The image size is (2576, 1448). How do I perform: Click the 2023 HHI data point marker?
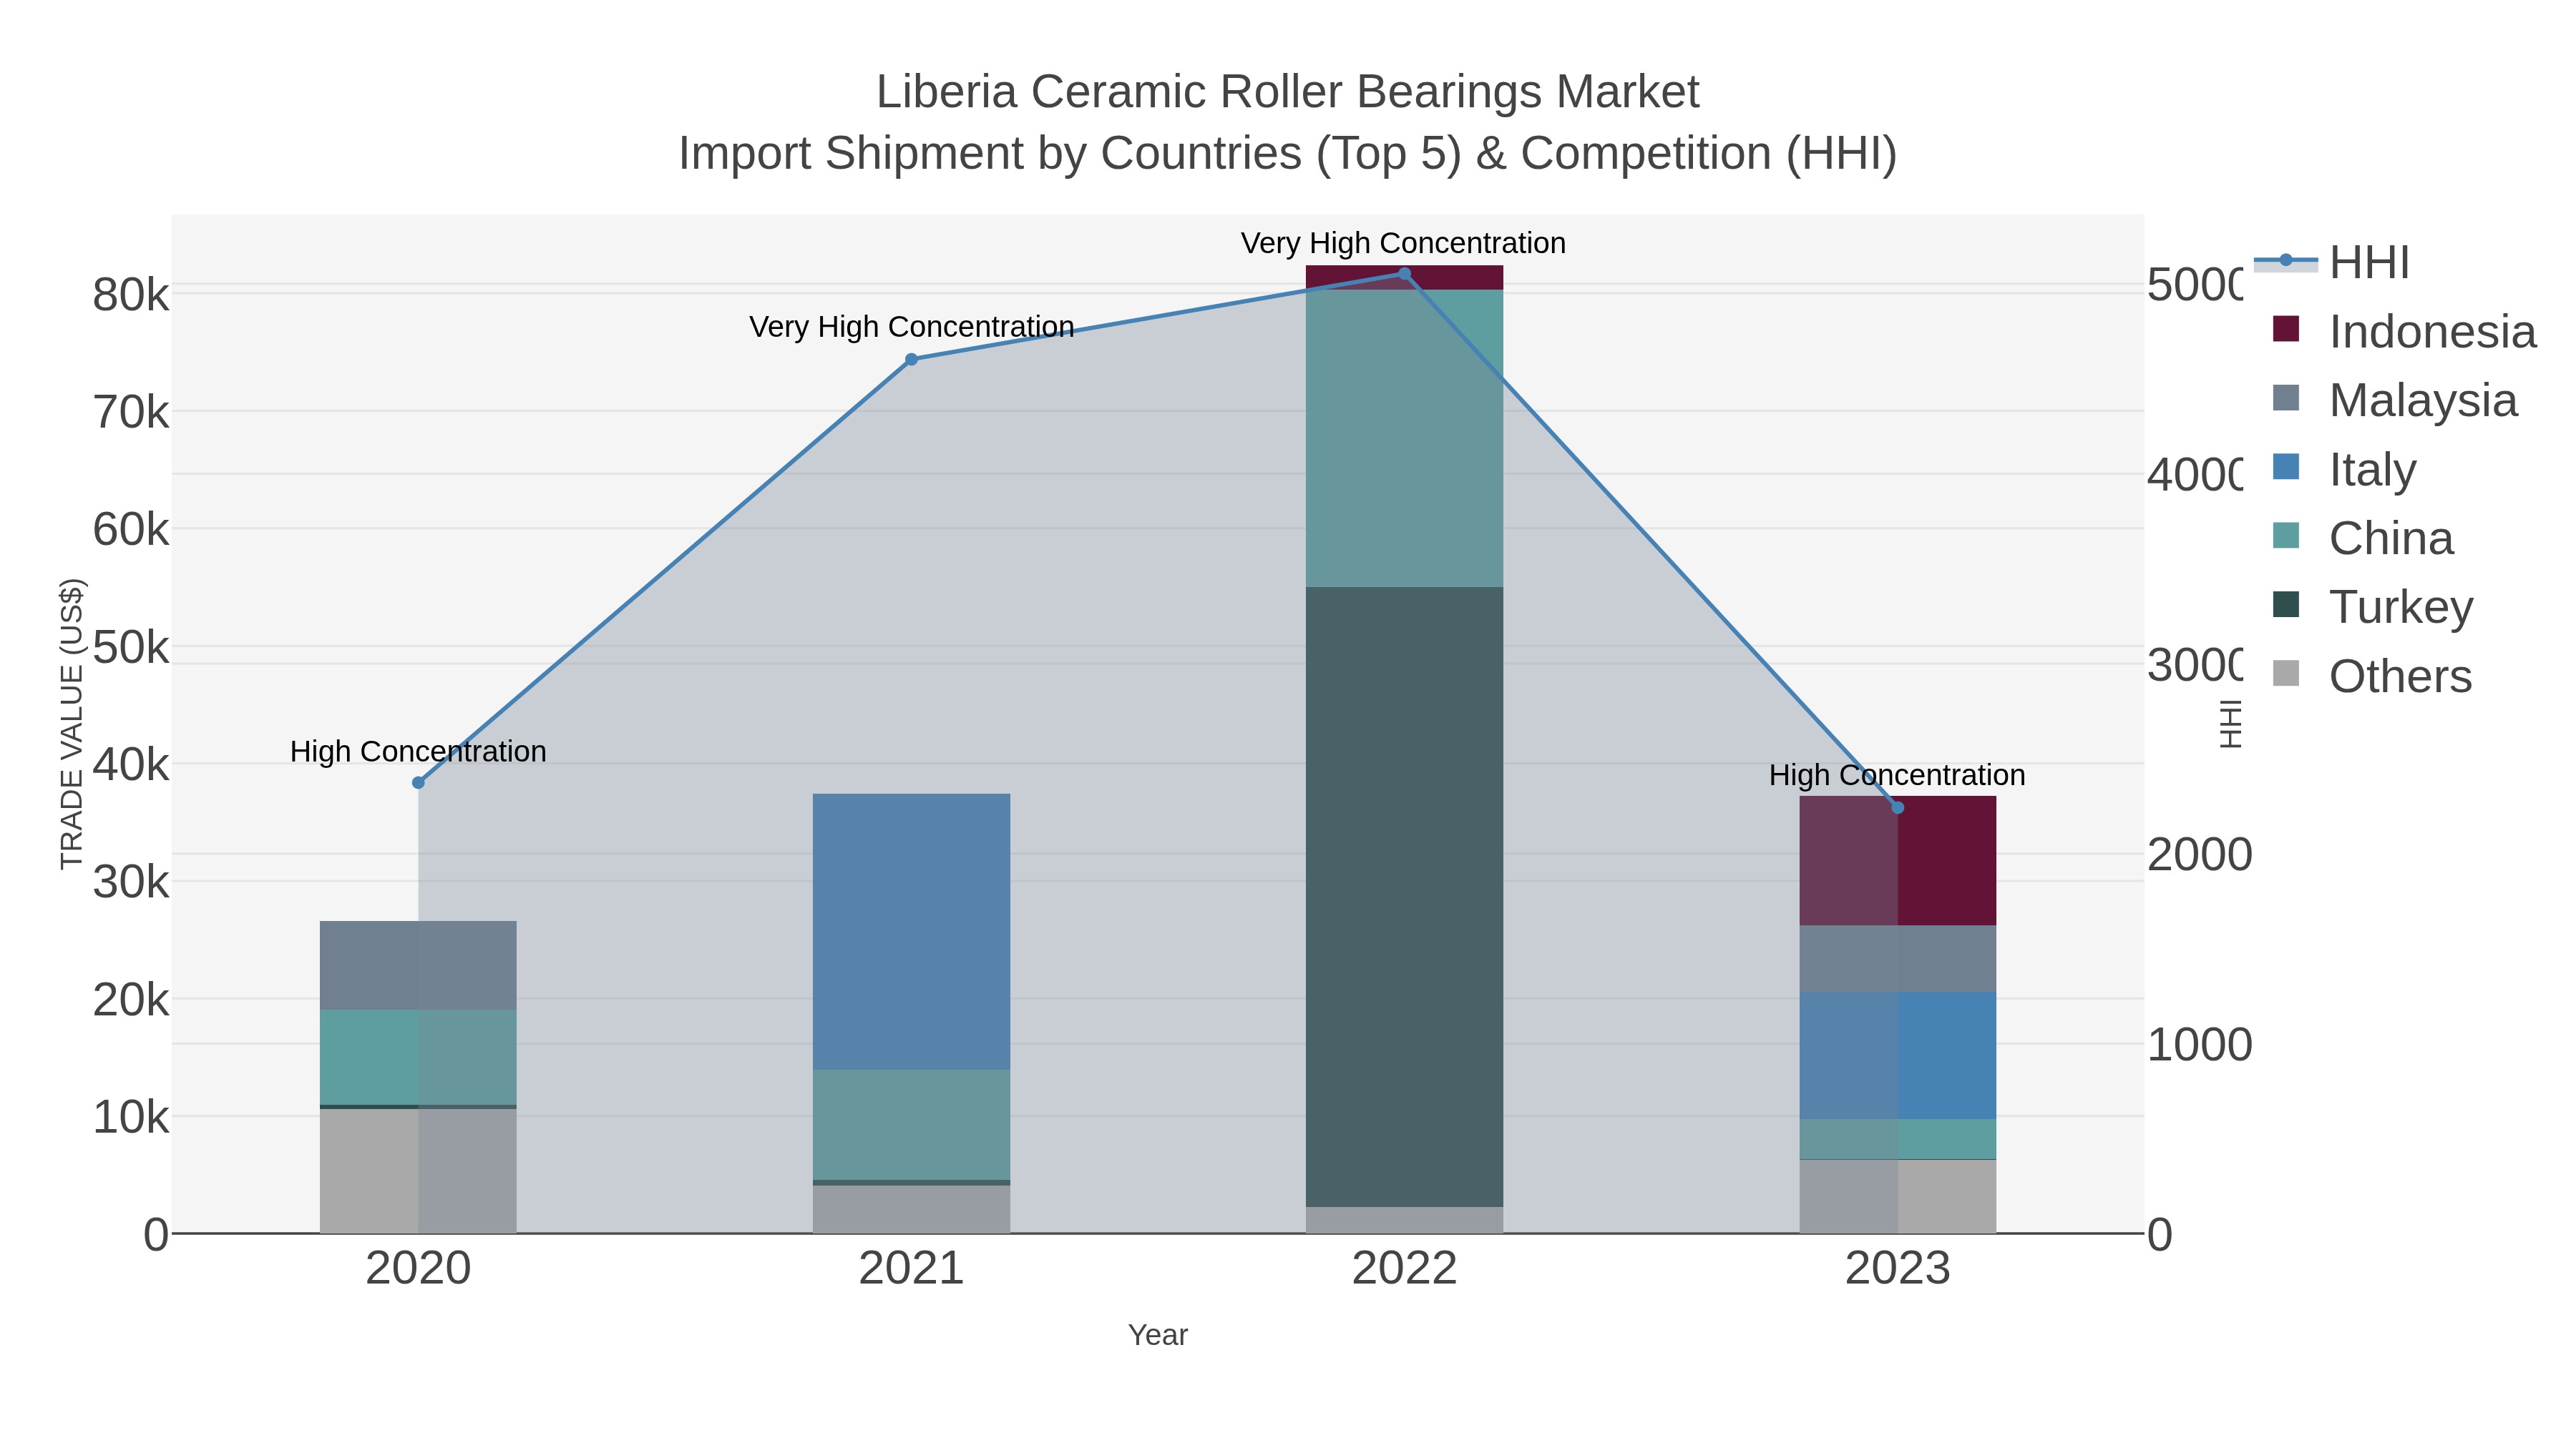point(1897,807)
